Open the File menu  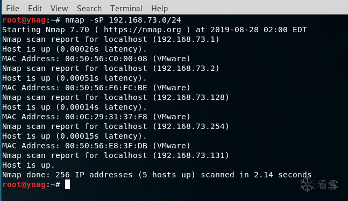[13, 9]
